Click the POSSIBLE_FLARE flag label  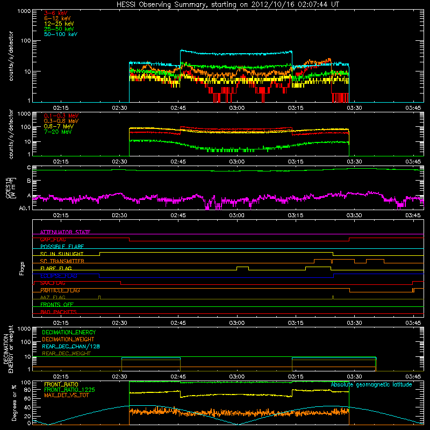pos(62,247)
